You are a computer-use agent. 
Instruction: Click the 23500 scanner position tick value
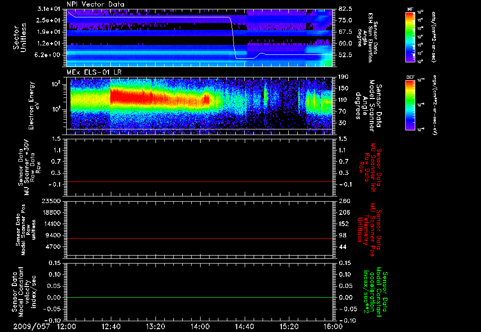click(51, 201)
